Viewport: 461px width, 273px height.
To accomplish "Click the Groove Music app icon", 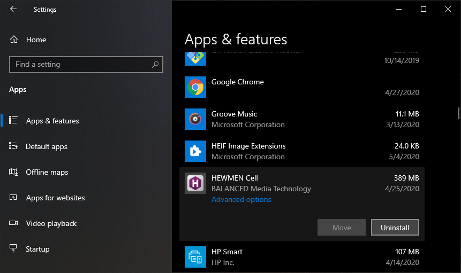I will (x=195, y=119).
